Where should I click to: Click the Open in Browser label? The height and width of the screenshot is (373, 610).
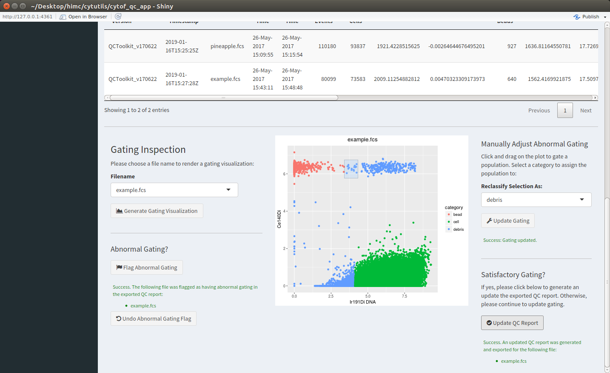88,17
